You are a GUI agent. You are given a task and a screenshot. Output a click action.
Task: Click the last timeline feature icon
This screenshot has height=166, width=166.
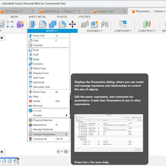pos(15,161)
